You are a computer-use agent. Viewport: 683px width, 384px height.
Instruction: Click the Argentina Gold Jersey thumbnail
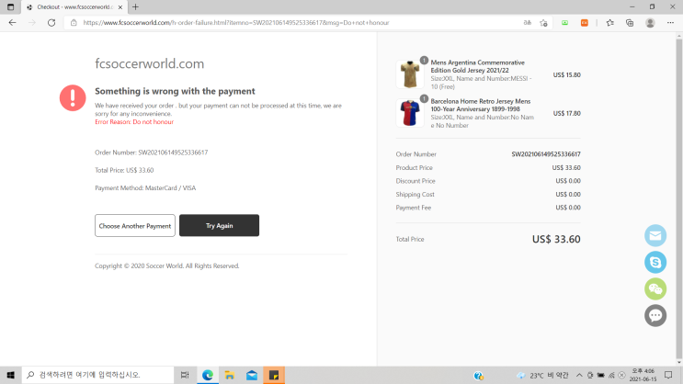(x=410, y=74)
